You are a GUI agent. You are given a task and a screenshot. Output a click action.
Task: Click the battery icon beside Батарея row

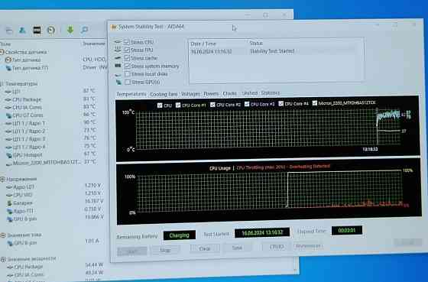click(9, 203)
